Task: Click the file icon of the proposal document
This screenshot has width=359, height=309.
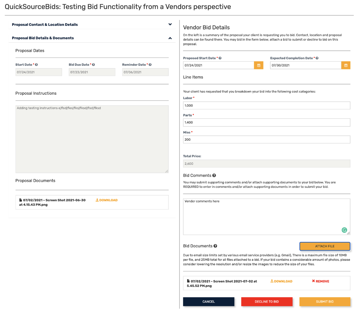Action: 21,200
